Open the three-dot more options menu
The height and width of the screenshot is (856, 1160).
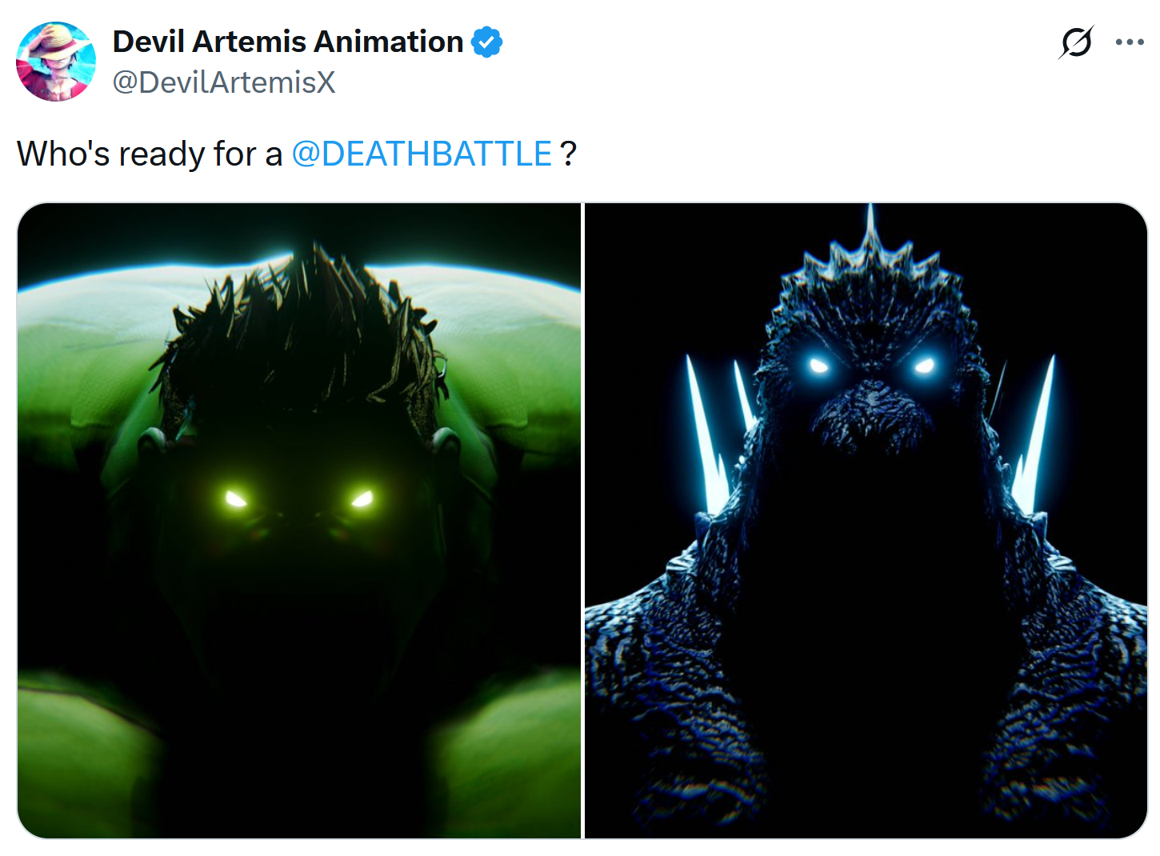click(1130, 42)
